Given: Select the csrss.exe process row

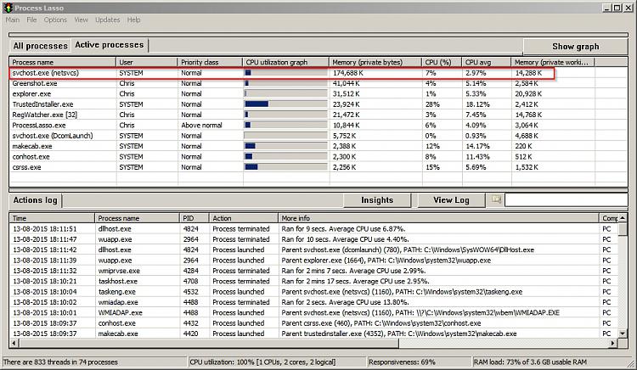Looking at the screenshot, I should tap(318, 167).
